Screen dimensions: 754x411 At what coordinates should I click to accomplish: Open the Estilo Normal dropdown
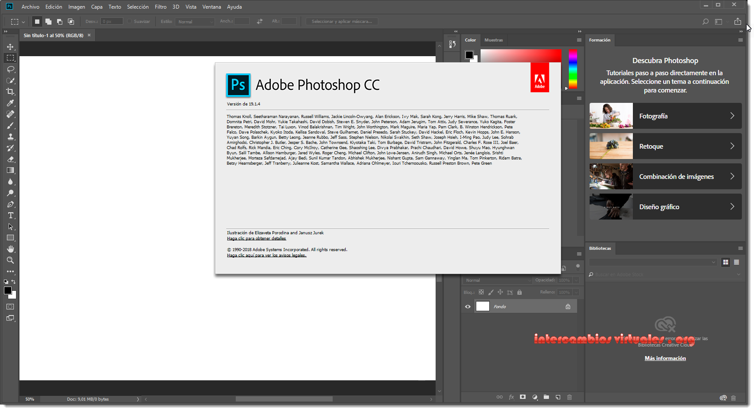[x=195, y=22]
